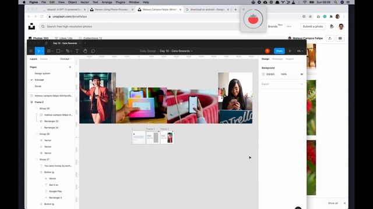Open the Apple menu
The width and height of the screenshot is (373, 209).
[24, 2]
